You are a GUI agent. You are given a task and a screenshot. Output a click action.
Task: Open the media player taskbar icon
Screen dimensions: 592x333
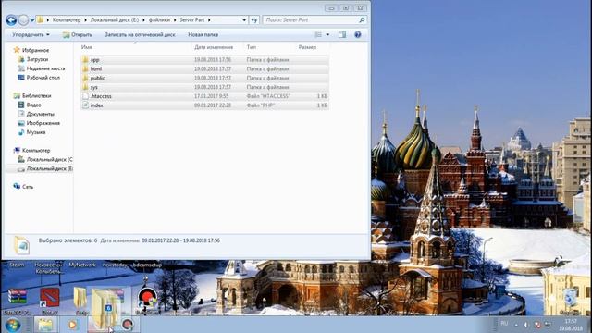pyautogui.click(x=72, y=325)
